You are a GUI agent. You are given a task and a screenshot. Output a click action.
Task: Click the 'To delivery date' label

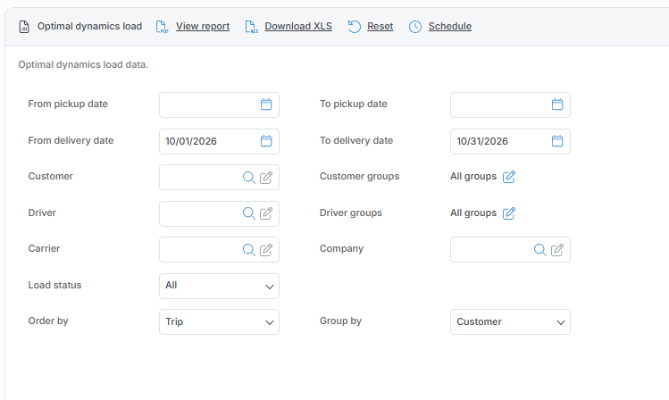tap(356, 141)
